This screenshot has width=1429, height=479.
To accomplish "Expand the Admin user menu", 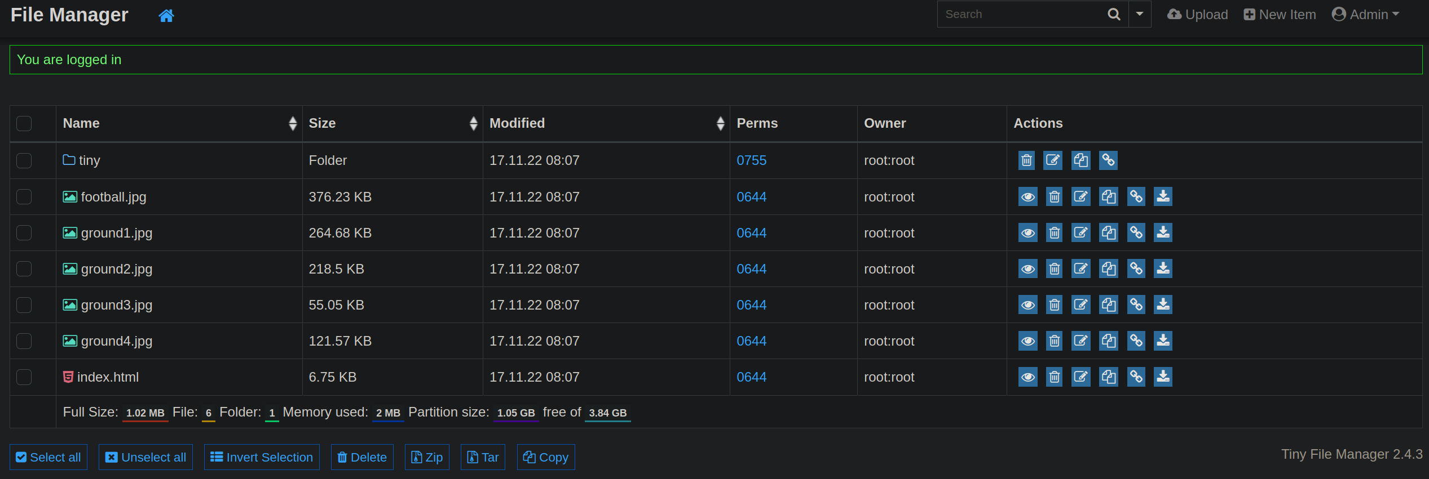I will coord(1365,15).
